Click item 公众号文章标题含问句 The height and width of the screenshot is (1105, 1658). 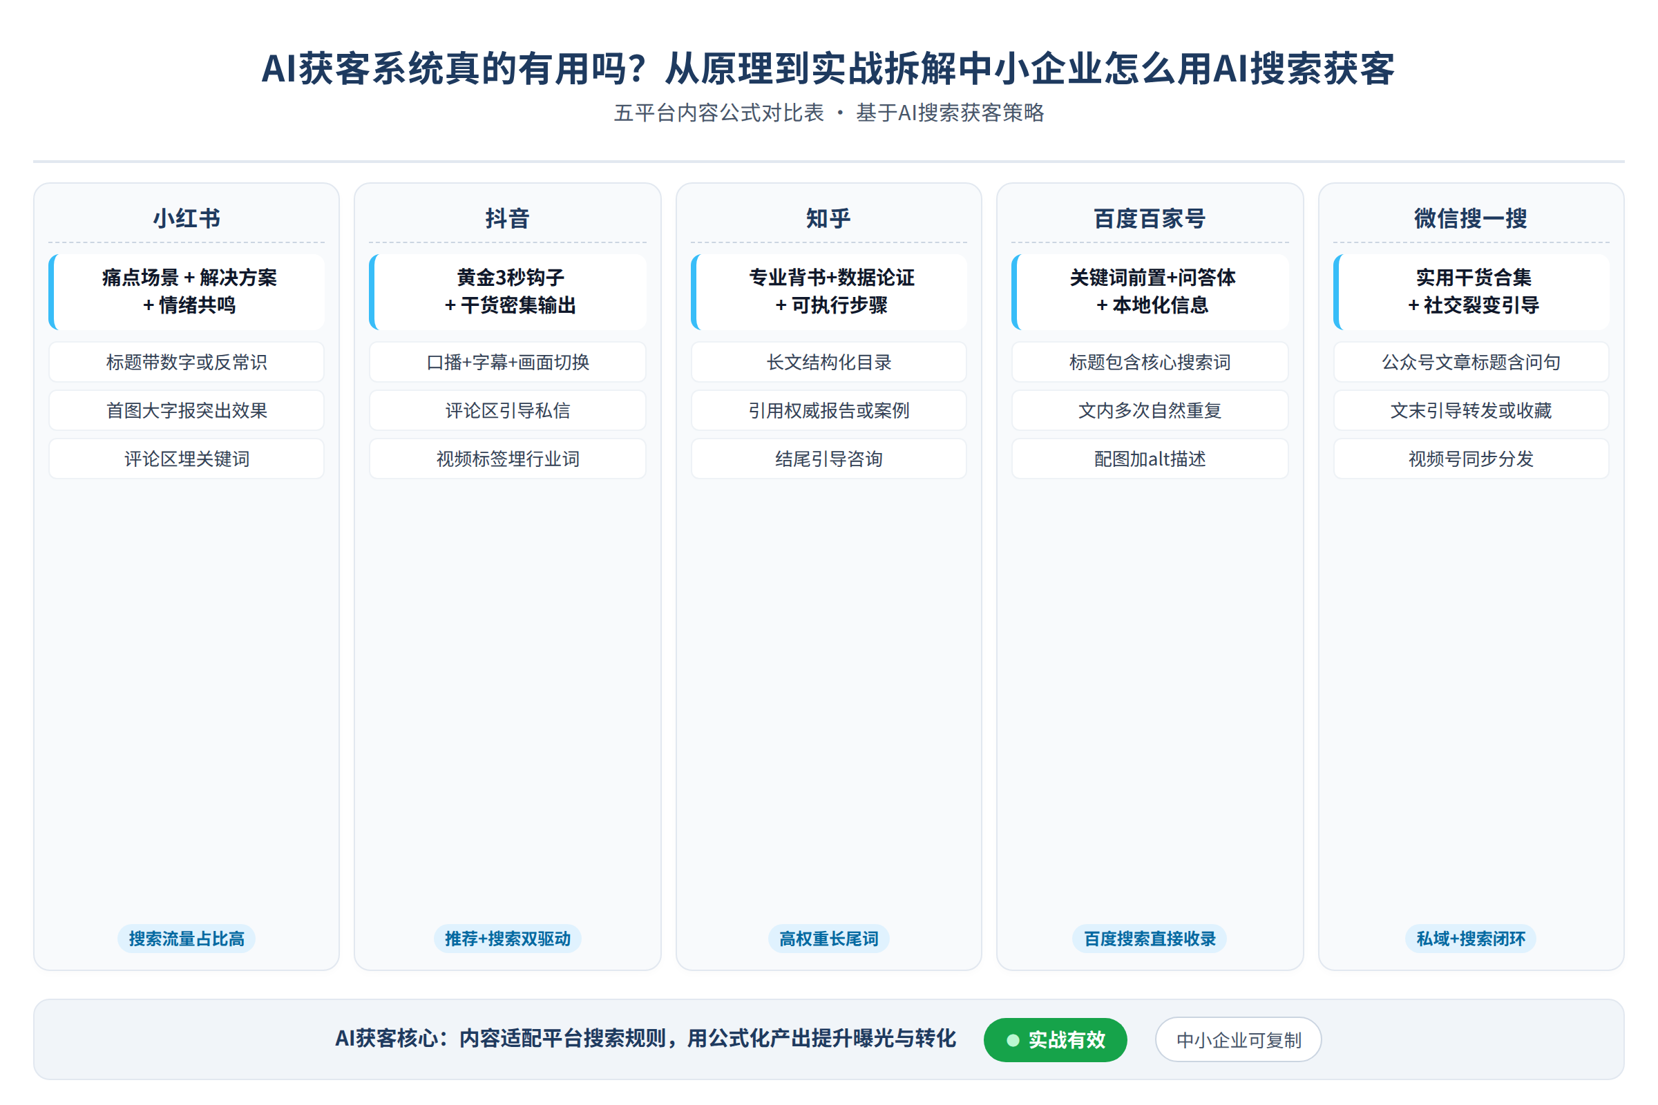1471,362
